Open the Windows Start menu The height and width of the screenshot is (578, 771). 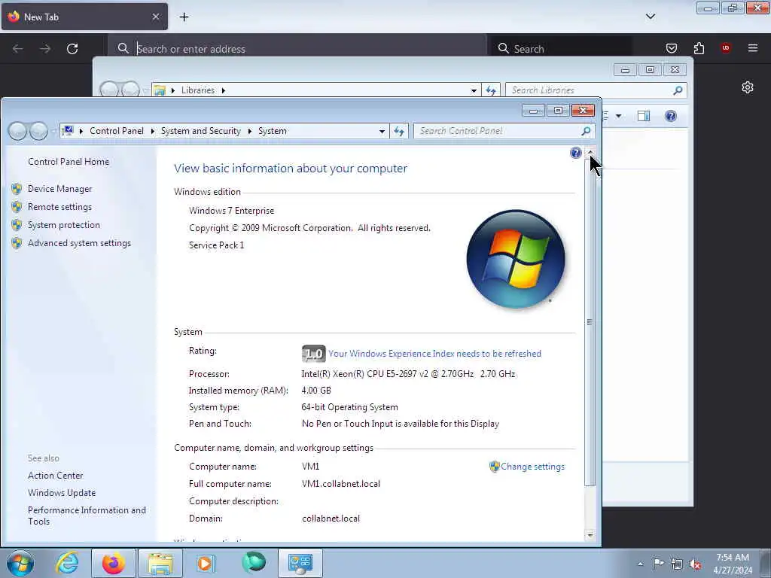[x=20, y=563]
